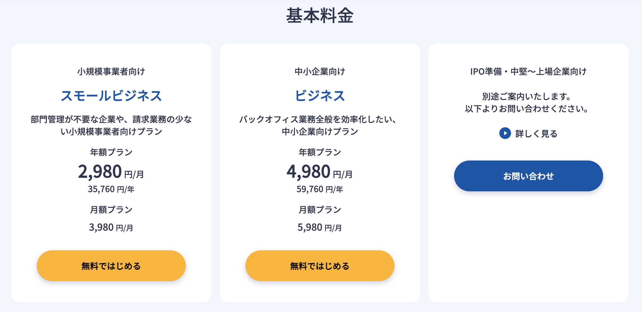Click the 5,980 円/月 monthly plan price
642x312 pixels.
[x=320, y=227]
